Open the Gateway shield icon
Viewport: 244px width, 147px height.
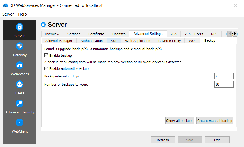tap(20, 46)
